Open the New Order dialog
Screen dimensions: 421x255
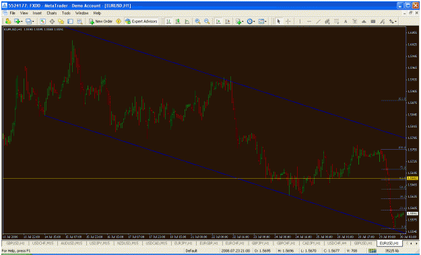pos(100,22)
